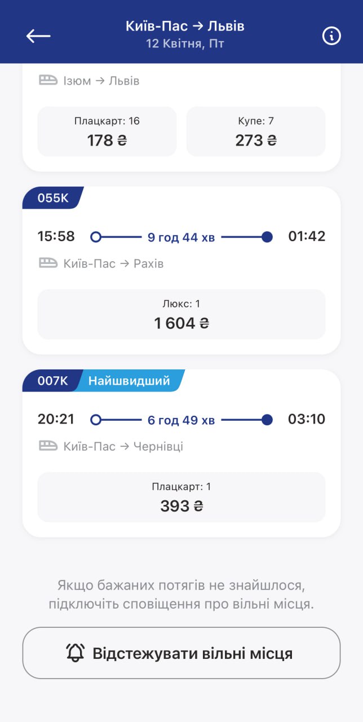Select Плацкарт 178 ₴ ticket option
Viewport: 363px width, 722px height.
(107, 131)
